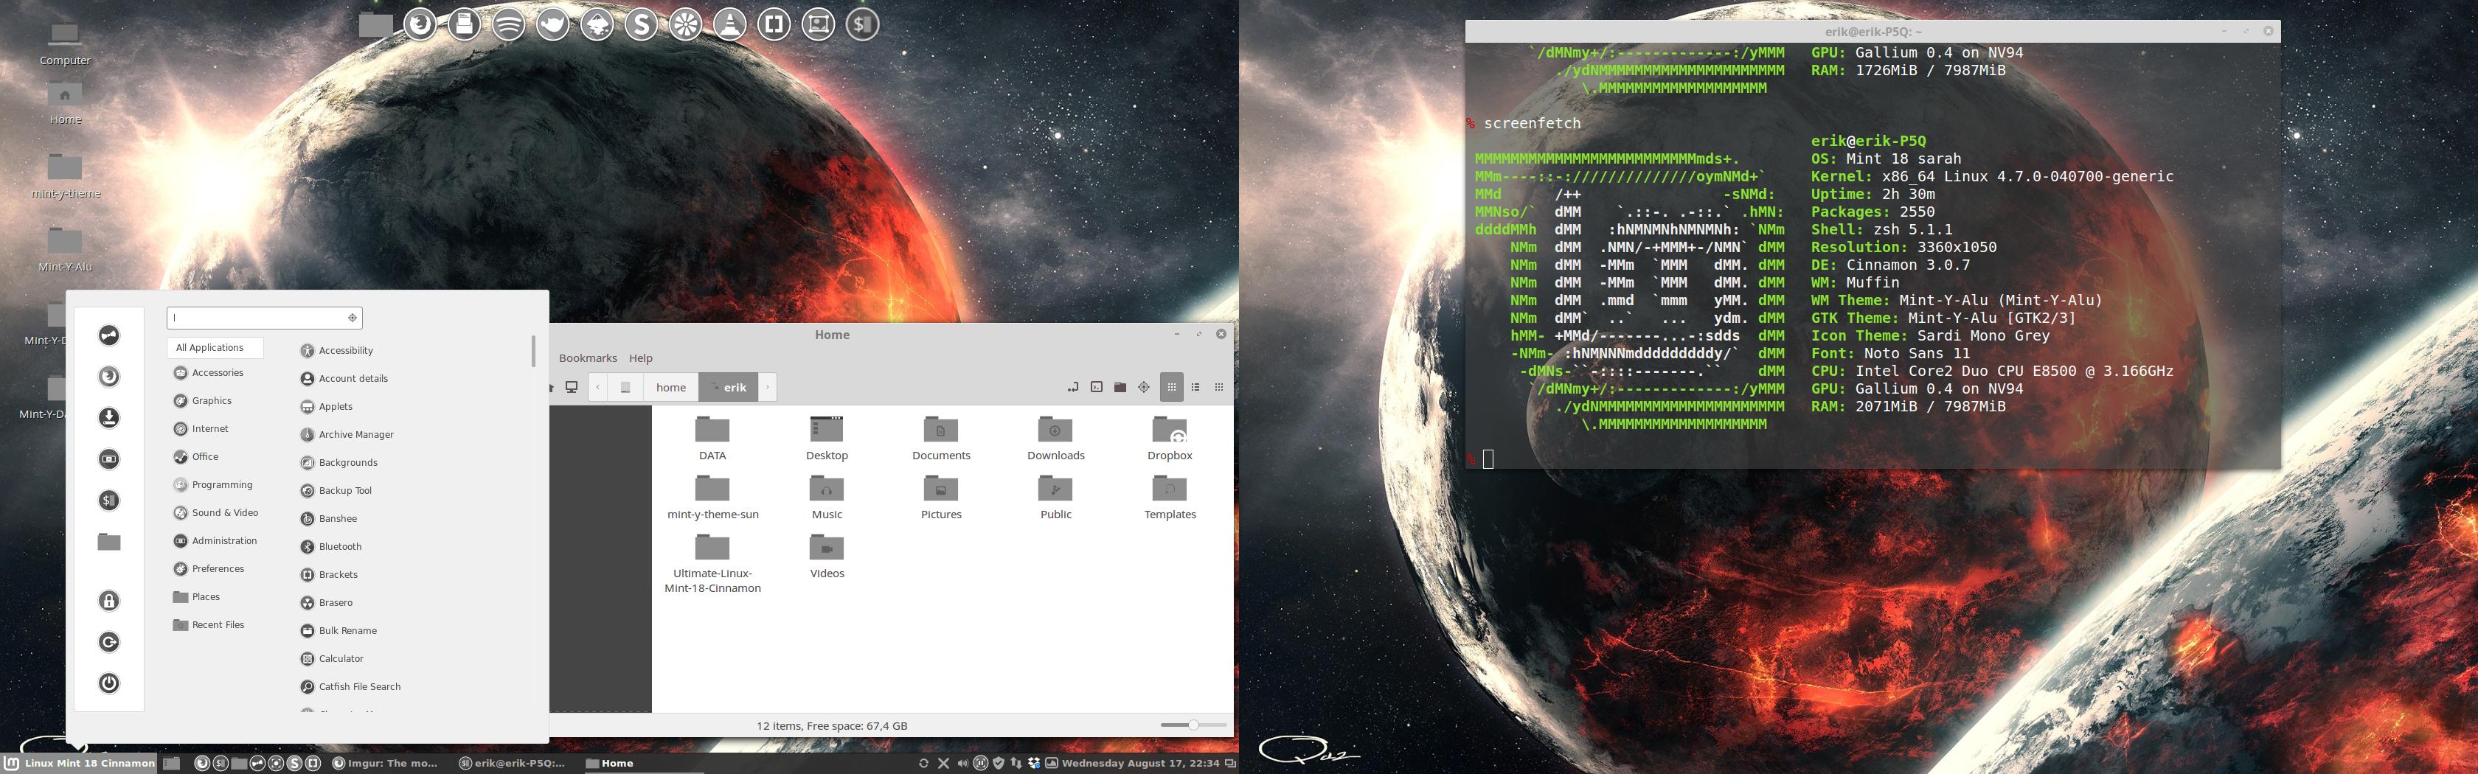The image size is (2478, 774).
Task: Show computer location in Home toolbar
Action: pos(572,388)
